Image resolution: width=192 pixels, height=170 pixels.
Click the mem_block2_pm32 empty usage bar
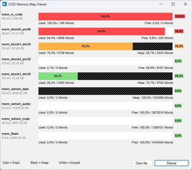pos(105,61)
